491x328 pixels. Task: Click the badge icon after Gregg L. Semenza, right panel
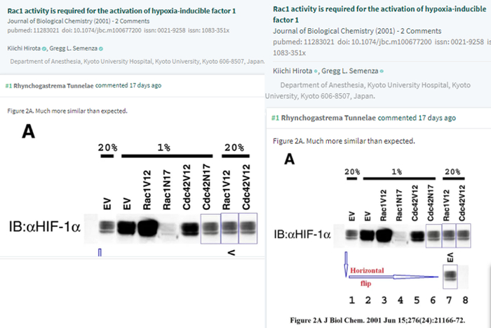coord(381,72)
